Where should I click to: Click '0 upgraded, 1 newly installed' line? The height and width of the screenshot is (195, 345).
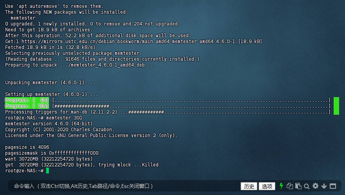[92, 24]
